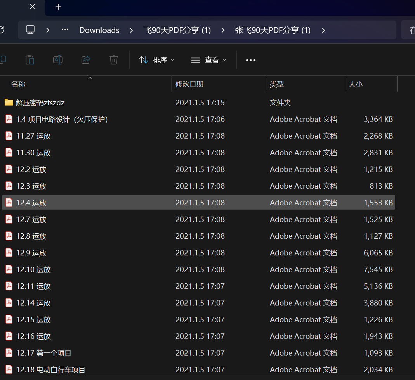This screenshot has height=380, width=415.
Task: Select file name 12.11 运放
Action: click(x=33, y=286)
